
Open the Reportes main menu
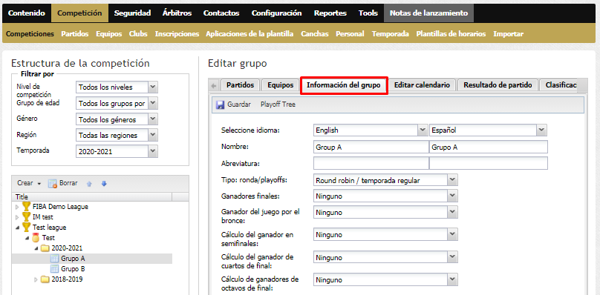(330, 13)
